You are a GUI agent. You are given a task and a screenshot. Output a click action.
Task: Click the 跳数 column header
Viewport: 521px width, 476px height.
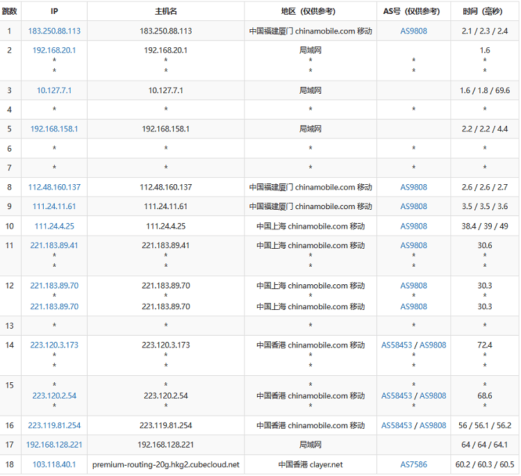[x=9, y=11]
